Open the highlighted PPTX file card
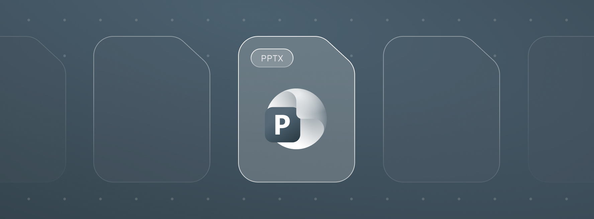The width and height of the screenshot is (594, 219). [296, 109]
